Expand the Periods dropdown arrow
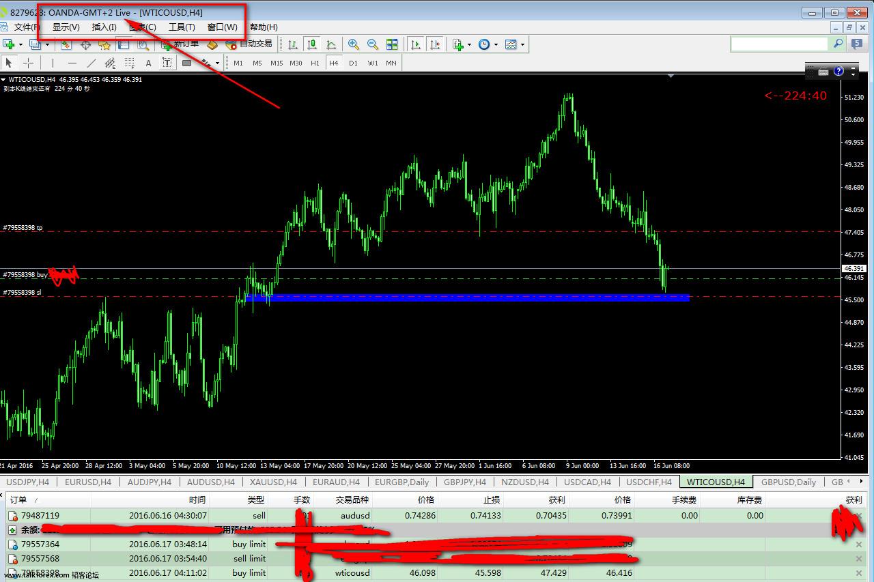 (496, 44)
